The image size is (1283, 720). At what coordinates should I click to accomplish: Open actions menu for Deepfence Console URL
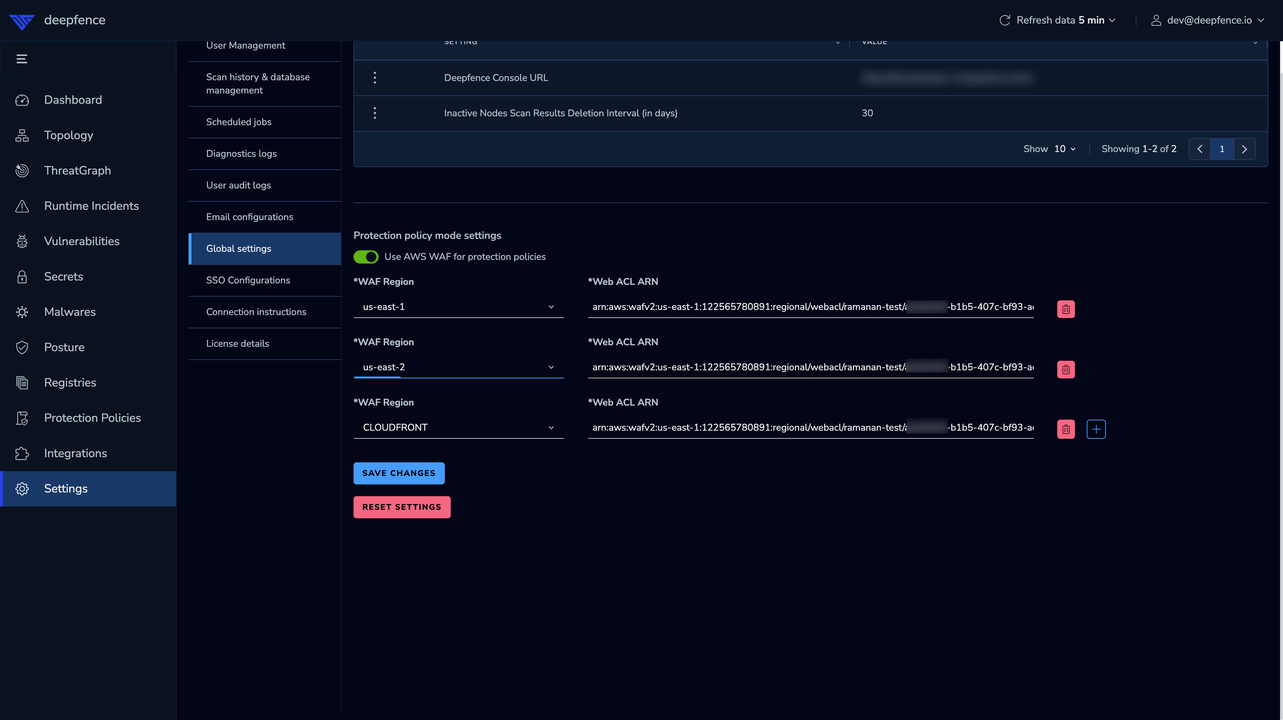point(375,78)
